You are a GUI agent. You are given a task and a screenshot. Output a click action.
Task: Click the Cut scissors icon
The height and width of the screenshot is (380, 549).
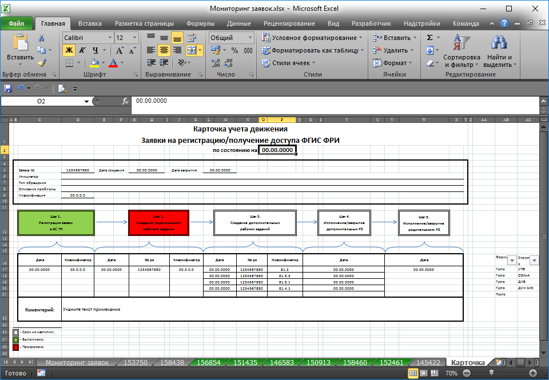pos(41,38)
